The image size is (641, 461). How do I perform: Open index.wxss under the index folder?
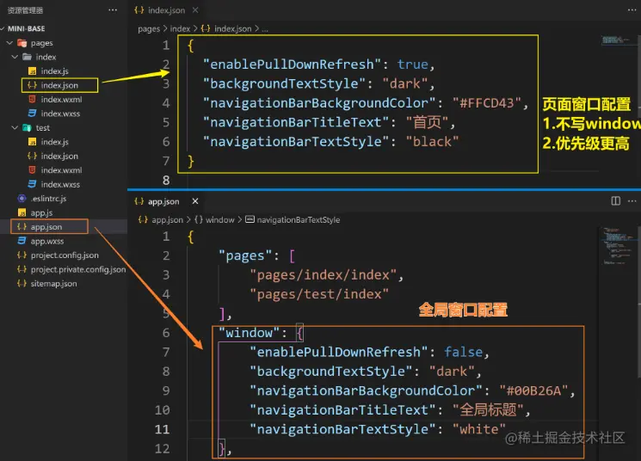60,114
